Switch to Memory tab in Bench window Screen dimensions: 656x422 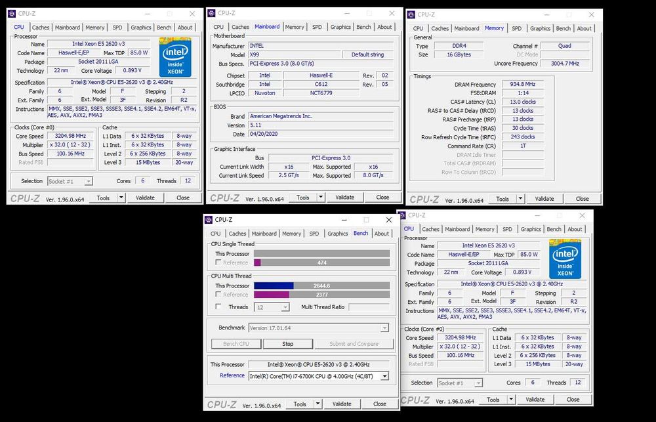click(x=292, y=234)
